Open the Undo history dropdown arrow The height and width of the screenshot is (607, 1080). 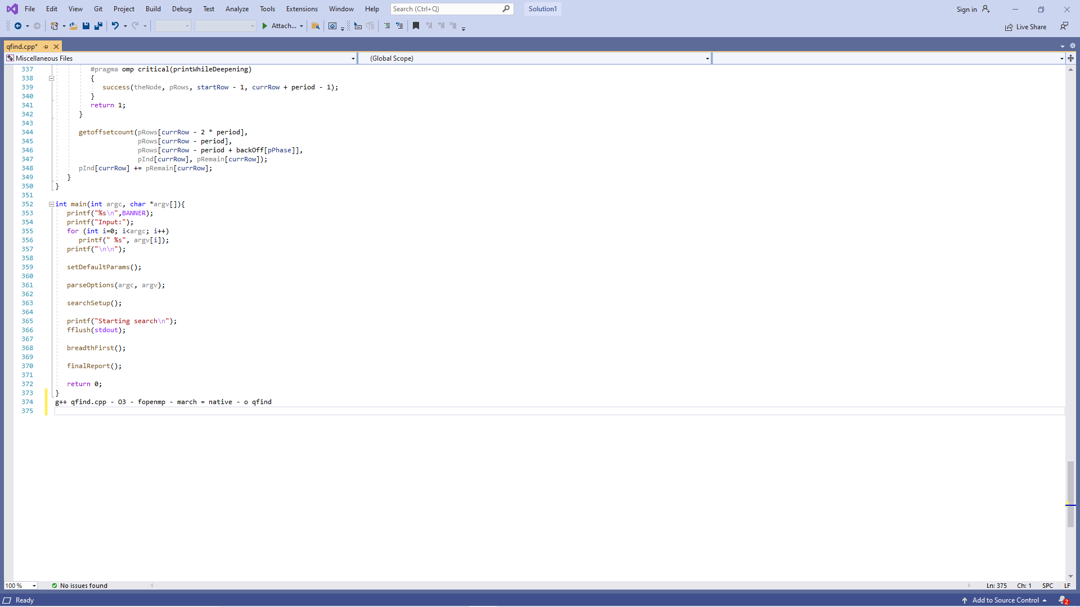point(125,26)
